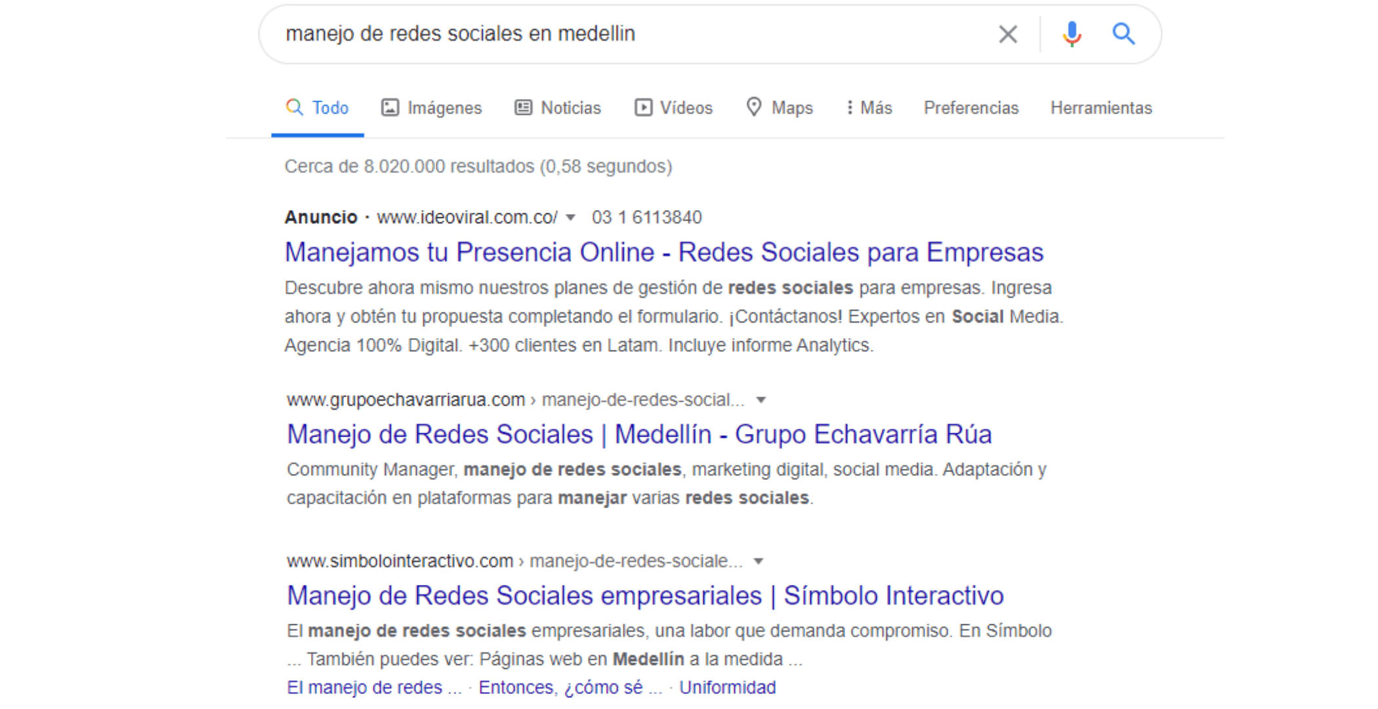This screenshot has width=1378, height=709.
Task: Click the www.grupoechavarriarua.com breadcrumb URL
Action: [406, 400]
